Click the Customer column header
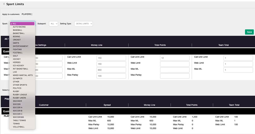This screenshot has width=255, height=134. [x=44, y=105]
